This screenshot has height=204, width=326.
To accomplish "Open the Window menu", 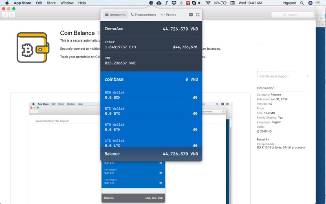I will point(67,3).
